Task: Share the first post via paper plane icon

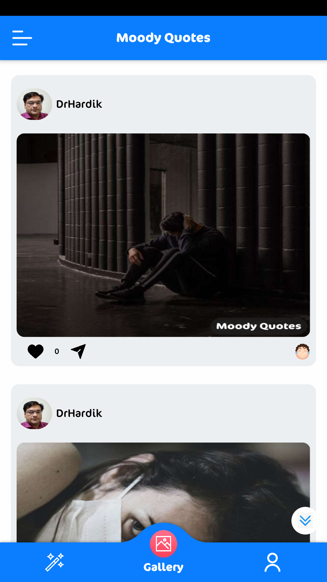Action: [x=78, y=351]
